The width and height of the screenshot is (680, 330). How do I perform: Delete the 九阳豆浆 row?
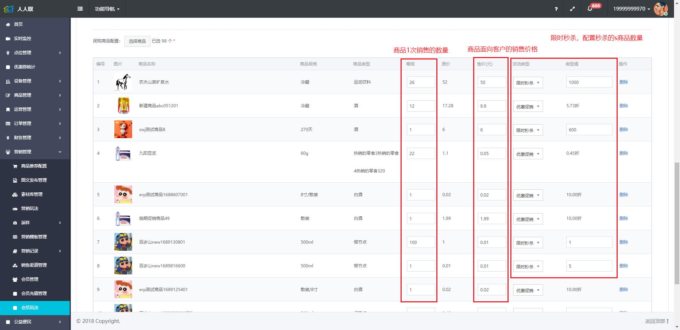623,153
